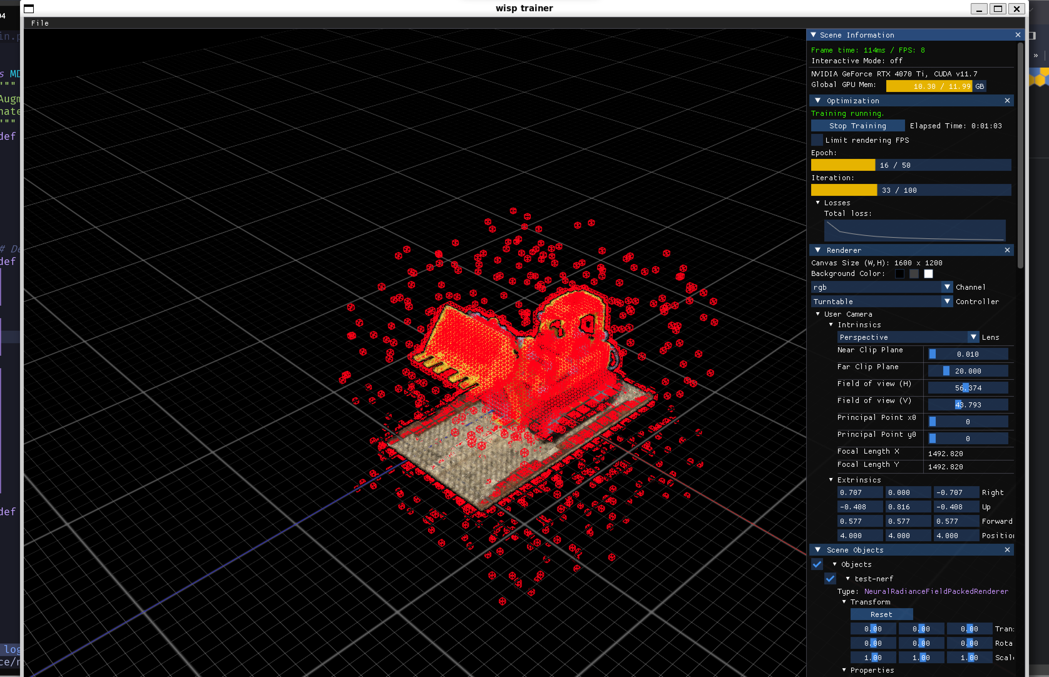Viewport: 1049px width, 677px height.
Task: Close the Scene Information panel
Action: click(1018, 35)
